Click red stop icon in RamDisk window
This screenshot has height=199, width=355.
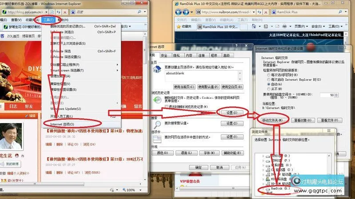click(x=266, y=12)
